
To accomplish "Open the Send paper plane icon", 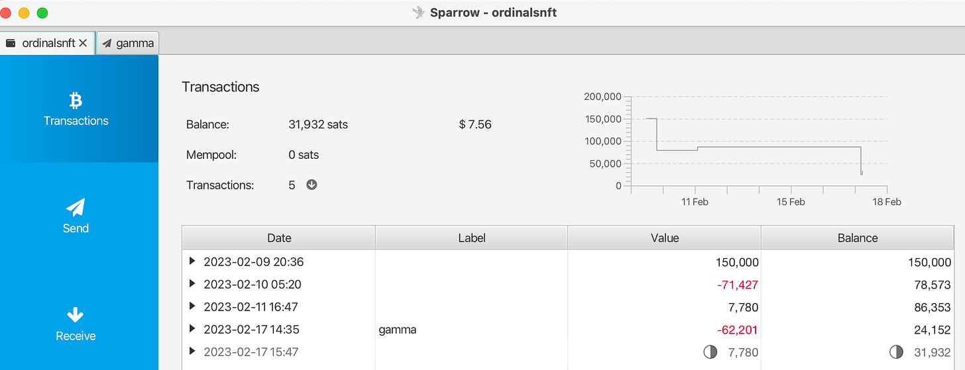I will coord(76,208).
